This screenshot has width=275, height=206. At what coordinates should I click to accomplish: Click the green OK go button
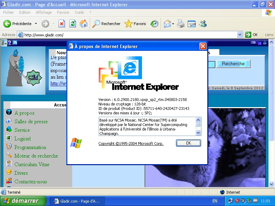[x=251, y=35]
